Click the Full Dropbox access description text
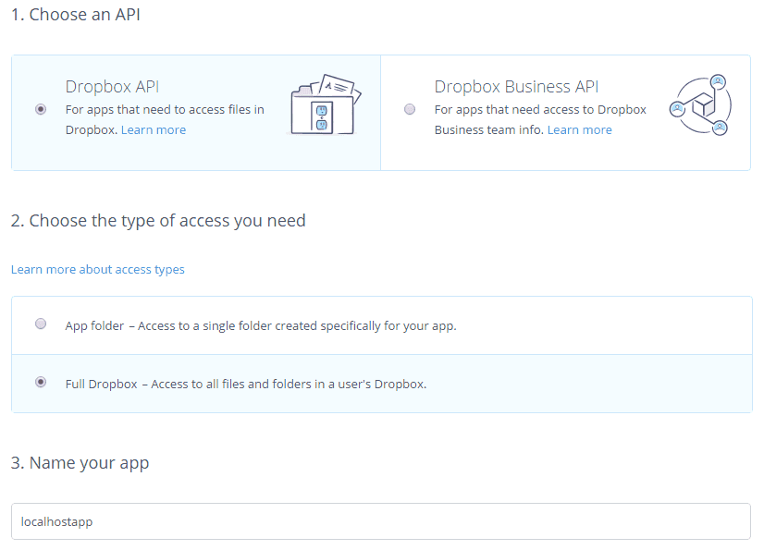Screen dimensions: 764x550 246,384
